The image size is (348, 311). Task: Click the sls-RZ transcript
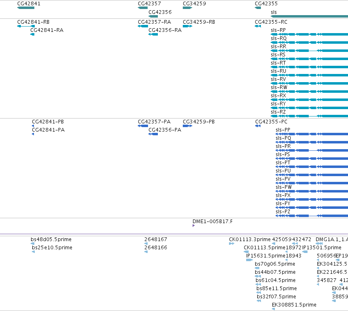tap(310, 116)
